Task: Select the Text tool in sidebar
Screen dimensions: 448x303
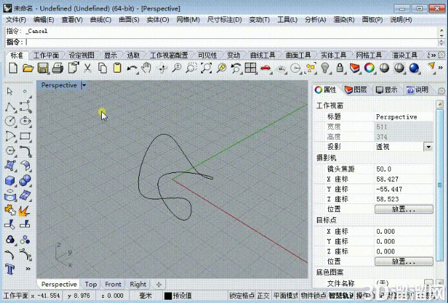Action: tap(10, 269)
